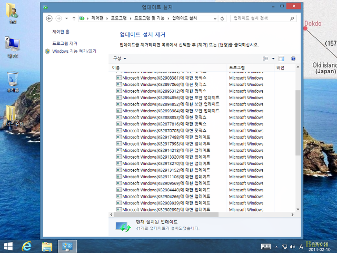
Task: Click the installed updates icon in details pane
Action: [123, 227]
